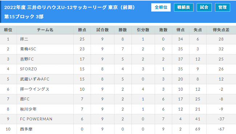Click the 得失点差 column header
The width and height of the screenshot is (236, 134).
point(221,30)
